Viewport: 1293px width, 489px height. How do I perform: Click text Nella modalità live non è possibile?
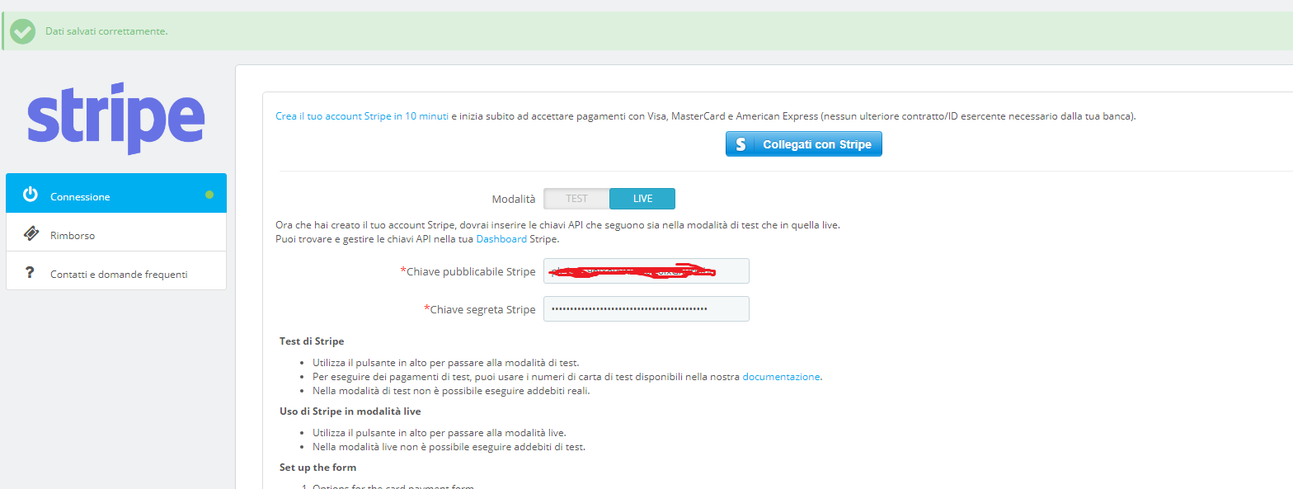pos(449,447)
